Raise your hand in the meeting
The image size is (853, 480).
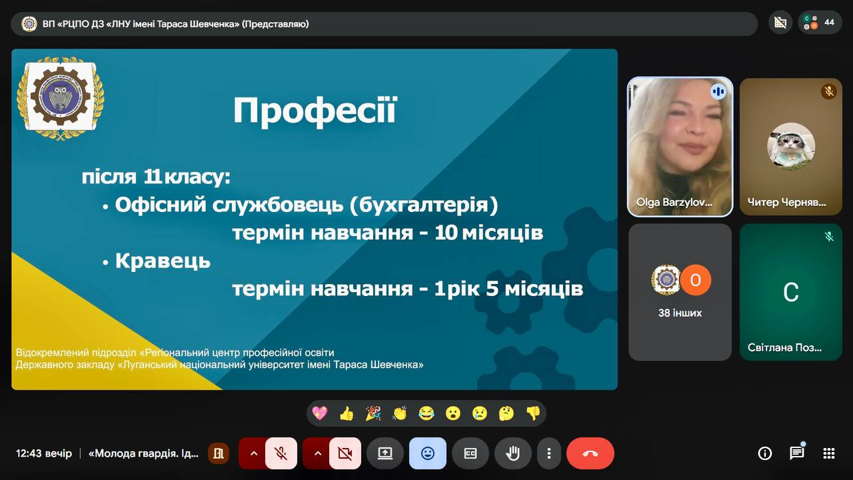coord(512,453)
